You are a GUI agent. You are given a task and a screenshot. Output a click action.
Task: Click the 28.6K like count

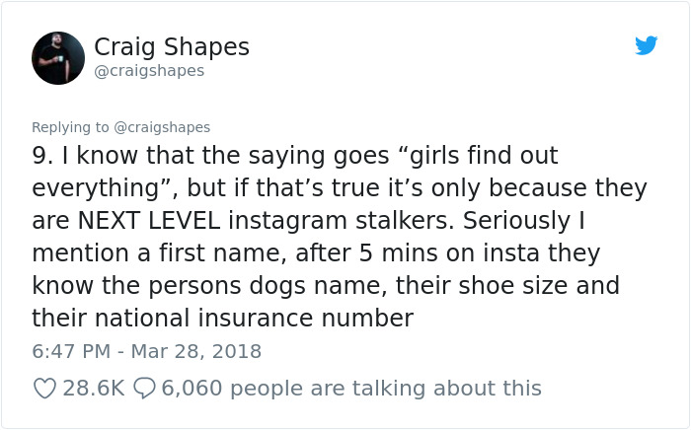click(x=93, y=389)
